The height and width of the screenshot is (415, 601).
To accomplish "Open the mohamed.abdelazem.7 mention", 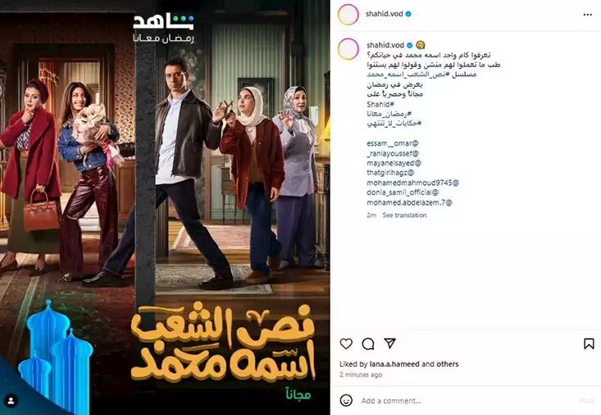I will [x=409, y=202].
